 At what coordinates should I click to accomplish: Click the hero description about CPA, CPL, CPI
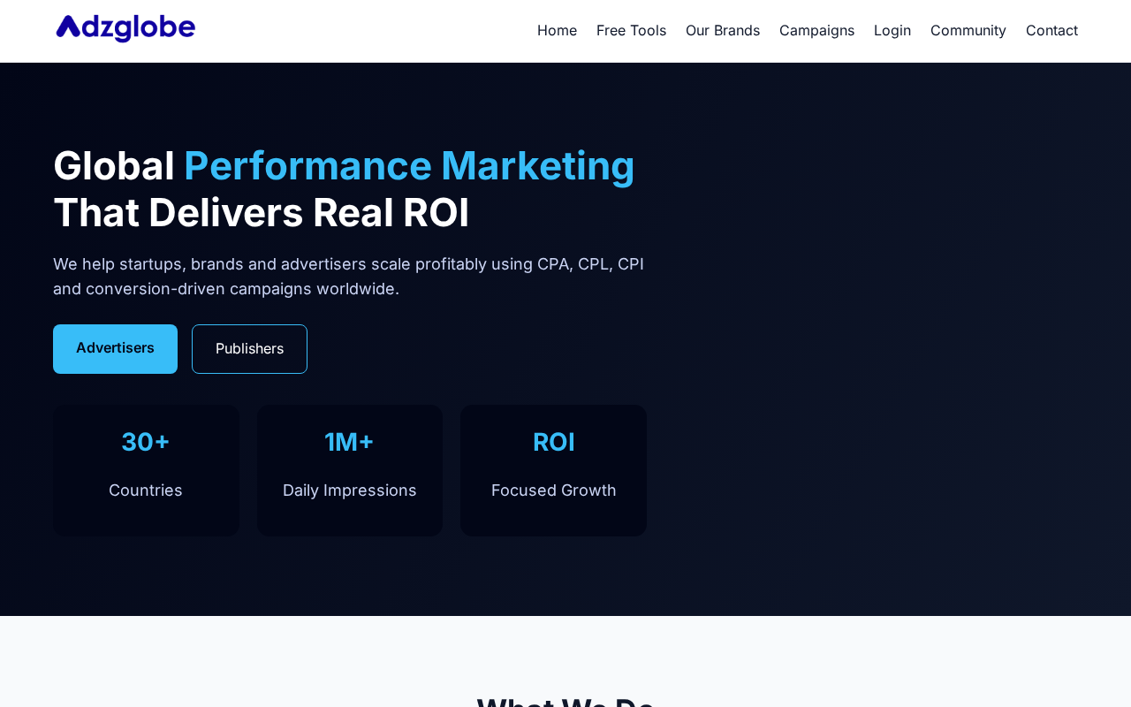point(348,277)
